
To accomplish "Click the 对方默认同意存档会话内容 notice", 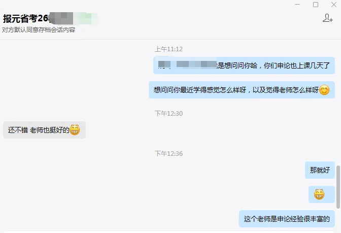I will point(39,30).
